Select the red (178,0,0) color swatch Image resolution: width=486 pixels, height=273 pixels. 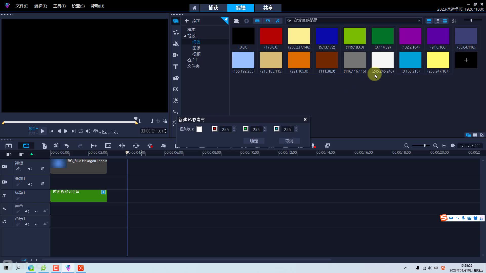coord(271,36)
